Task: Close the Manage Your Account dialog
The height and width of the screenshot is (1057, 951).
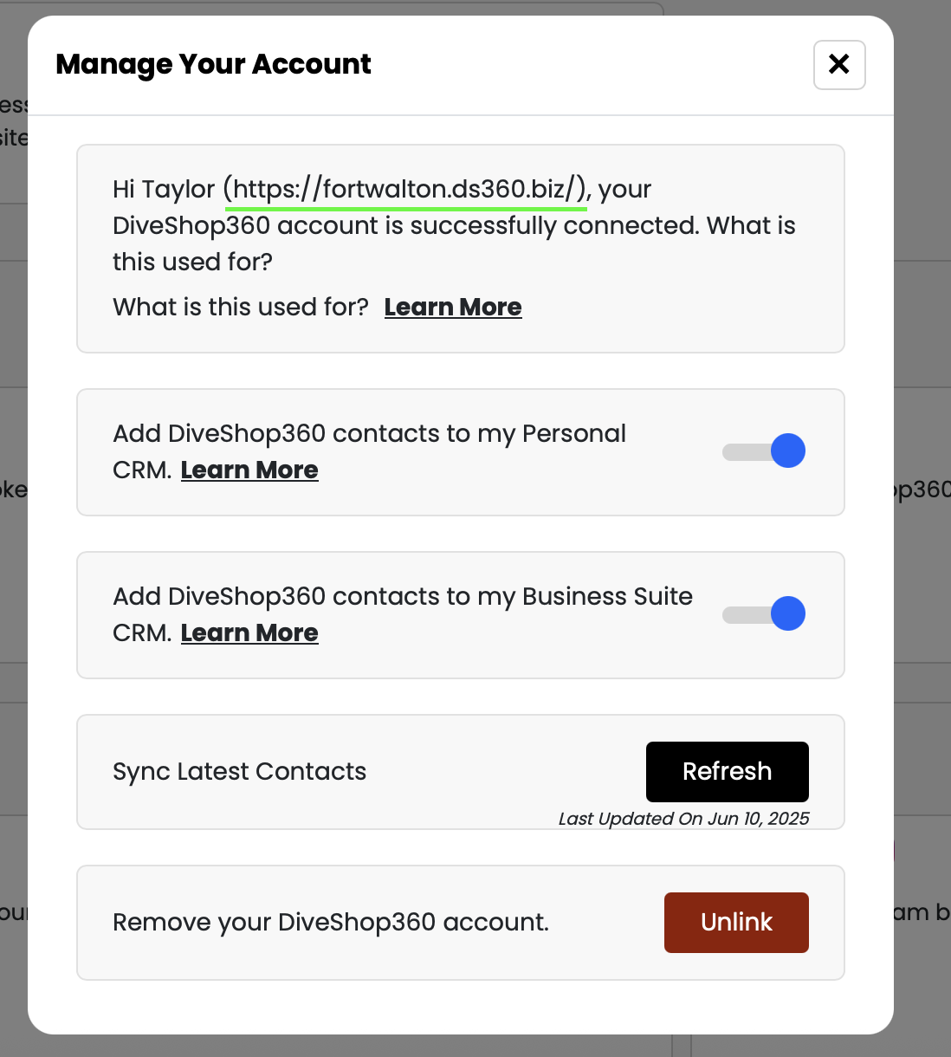Action: (x=839, y=65)
